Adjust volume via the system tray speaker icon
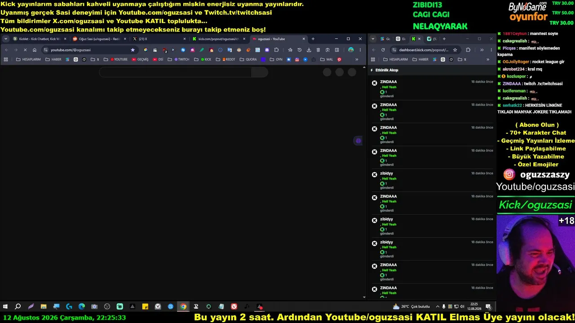The width and height of the screenshot is (575, 323). (462, 306)
